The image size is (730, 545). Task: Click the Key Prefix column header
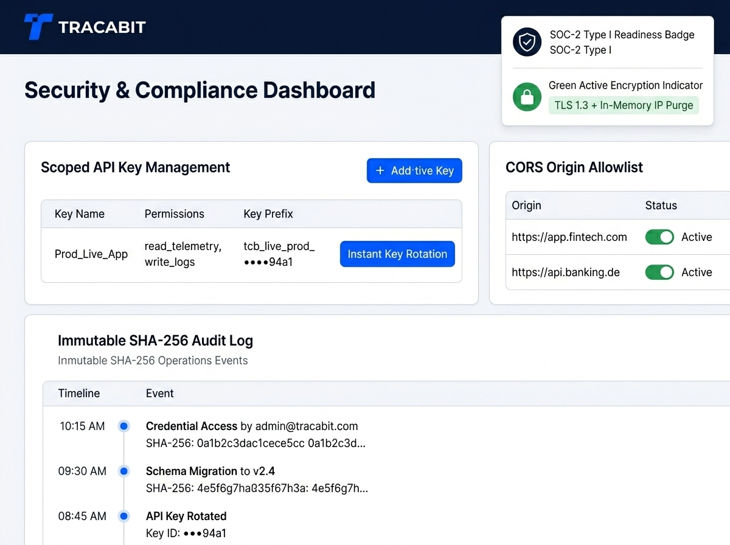268,214
